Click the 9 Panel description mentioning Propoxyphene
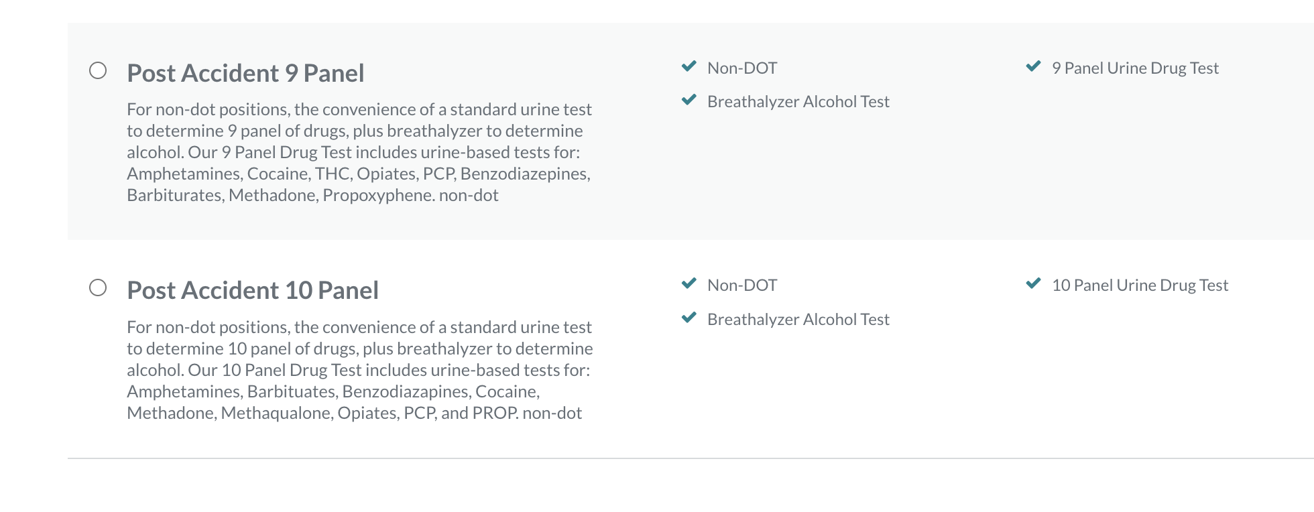 359,152
